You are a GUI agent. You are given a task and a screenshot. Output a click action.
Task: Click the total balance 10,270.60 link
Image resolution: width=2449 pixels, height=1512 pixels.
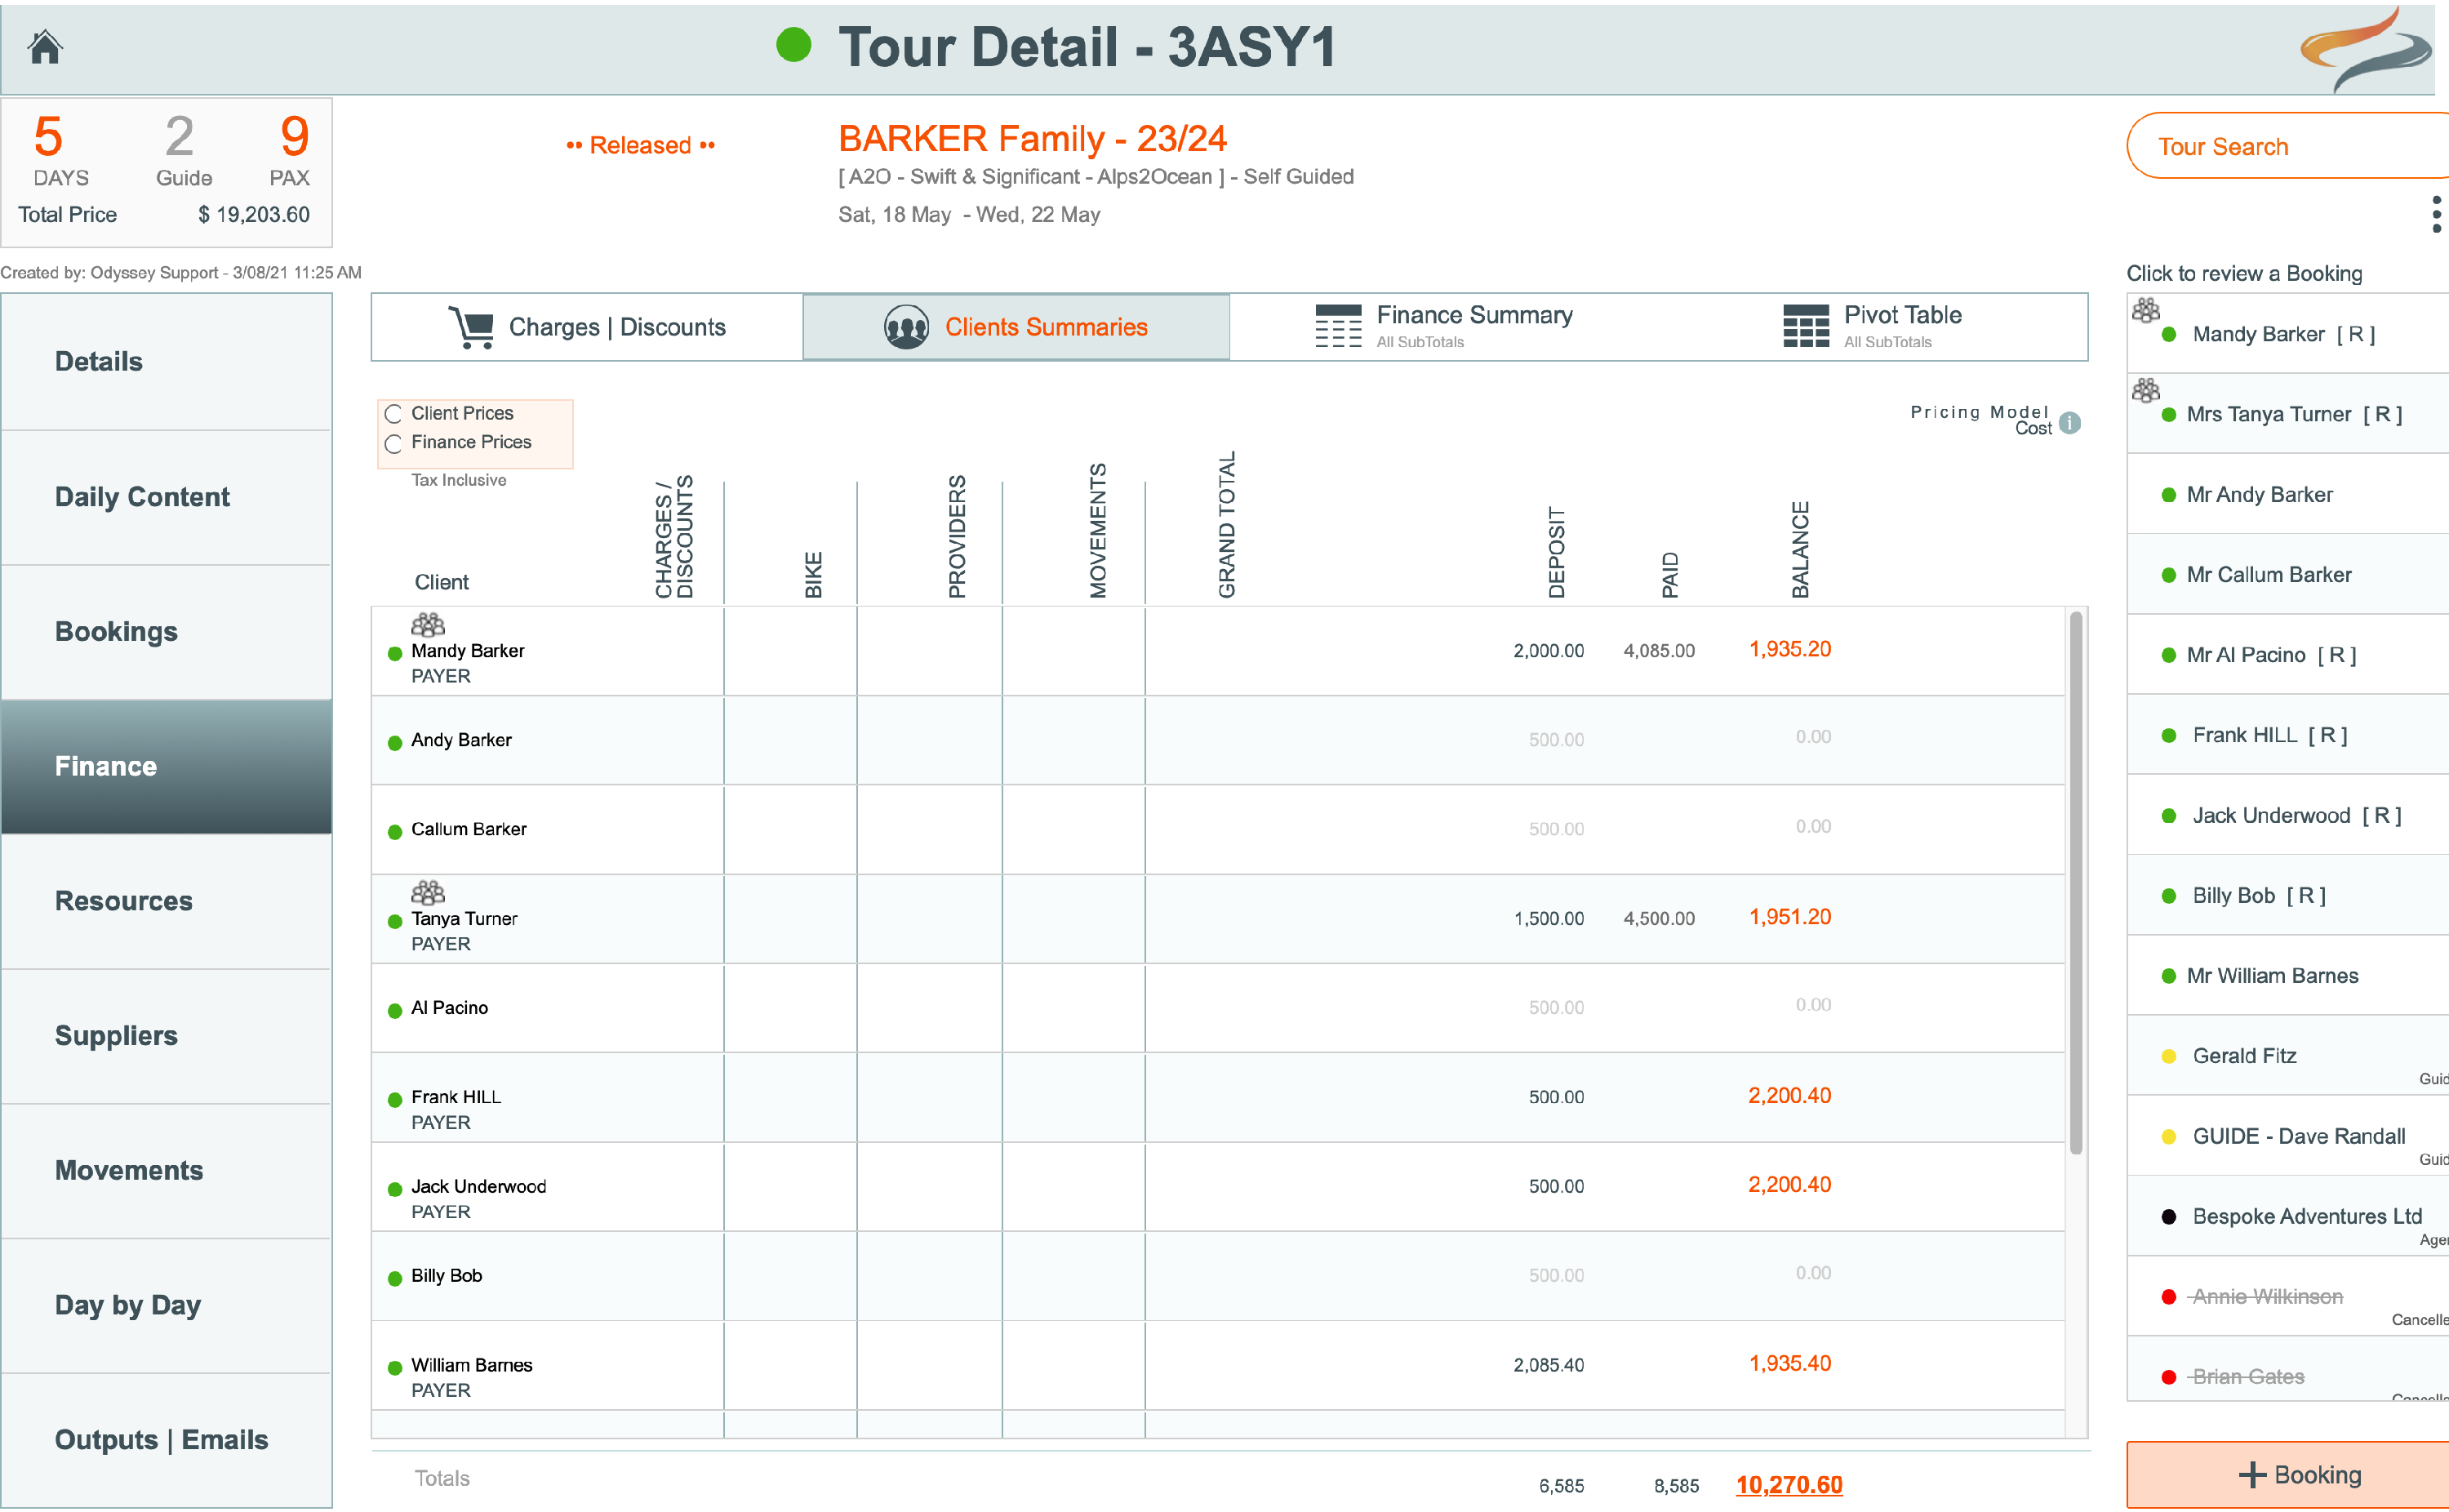click(1789, 1484)
